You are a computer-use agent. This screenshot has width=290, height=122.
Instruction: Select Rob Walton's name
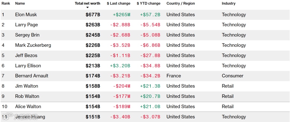click(x=27, y=96)
